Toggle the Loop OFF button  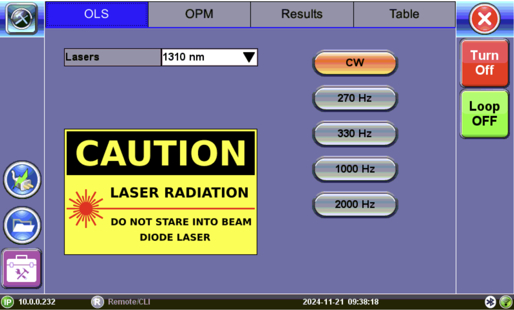coord(484,114)
